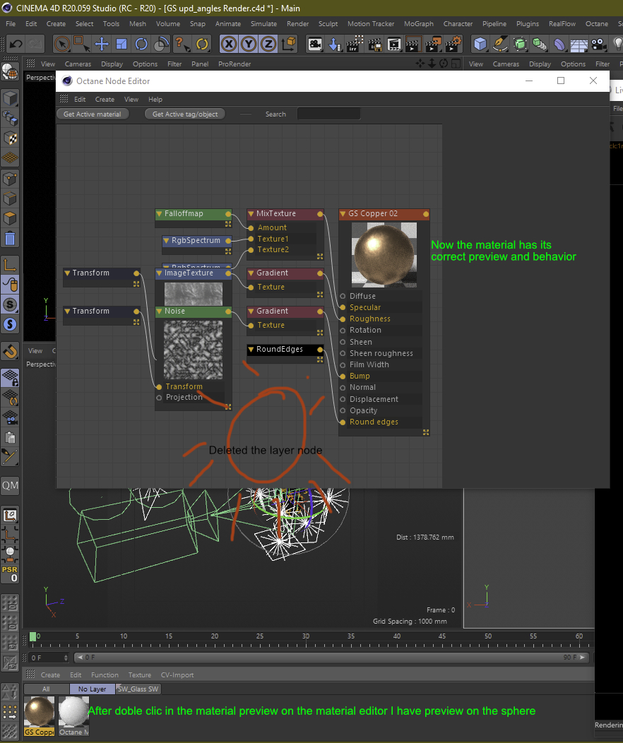
Task: Click the copper sphere preview in GS Copper 02 node
Action: [x=384, y=254]
